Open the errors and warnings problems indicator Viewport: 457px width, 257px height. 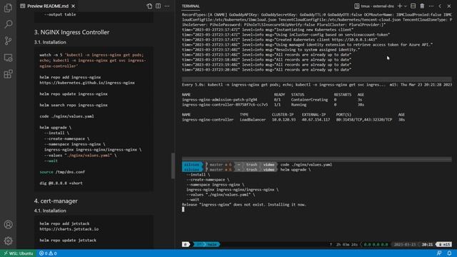[x=48, y=253]
